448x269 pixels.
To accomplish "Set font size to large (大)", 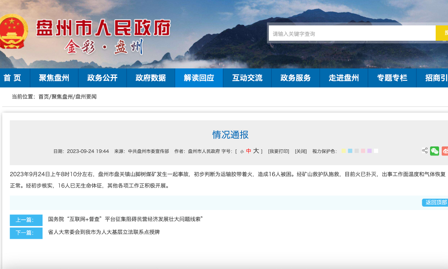I will 256,151.
